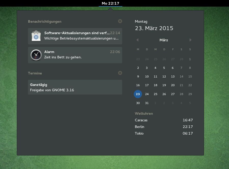Click the Software shopping bag icon
The height and width of the screenshot is (169, 229).
pyautogui.click(x=36, y=36)
